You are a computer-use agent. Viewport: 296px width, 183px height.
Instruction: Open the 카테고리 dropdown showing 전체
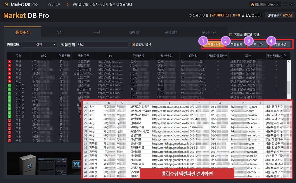tap(40, 45)
